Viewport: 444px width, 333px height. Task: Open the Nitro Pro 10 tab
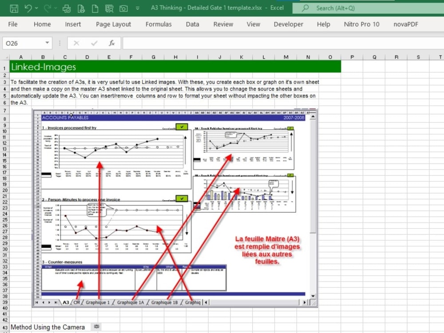[361, 24]
